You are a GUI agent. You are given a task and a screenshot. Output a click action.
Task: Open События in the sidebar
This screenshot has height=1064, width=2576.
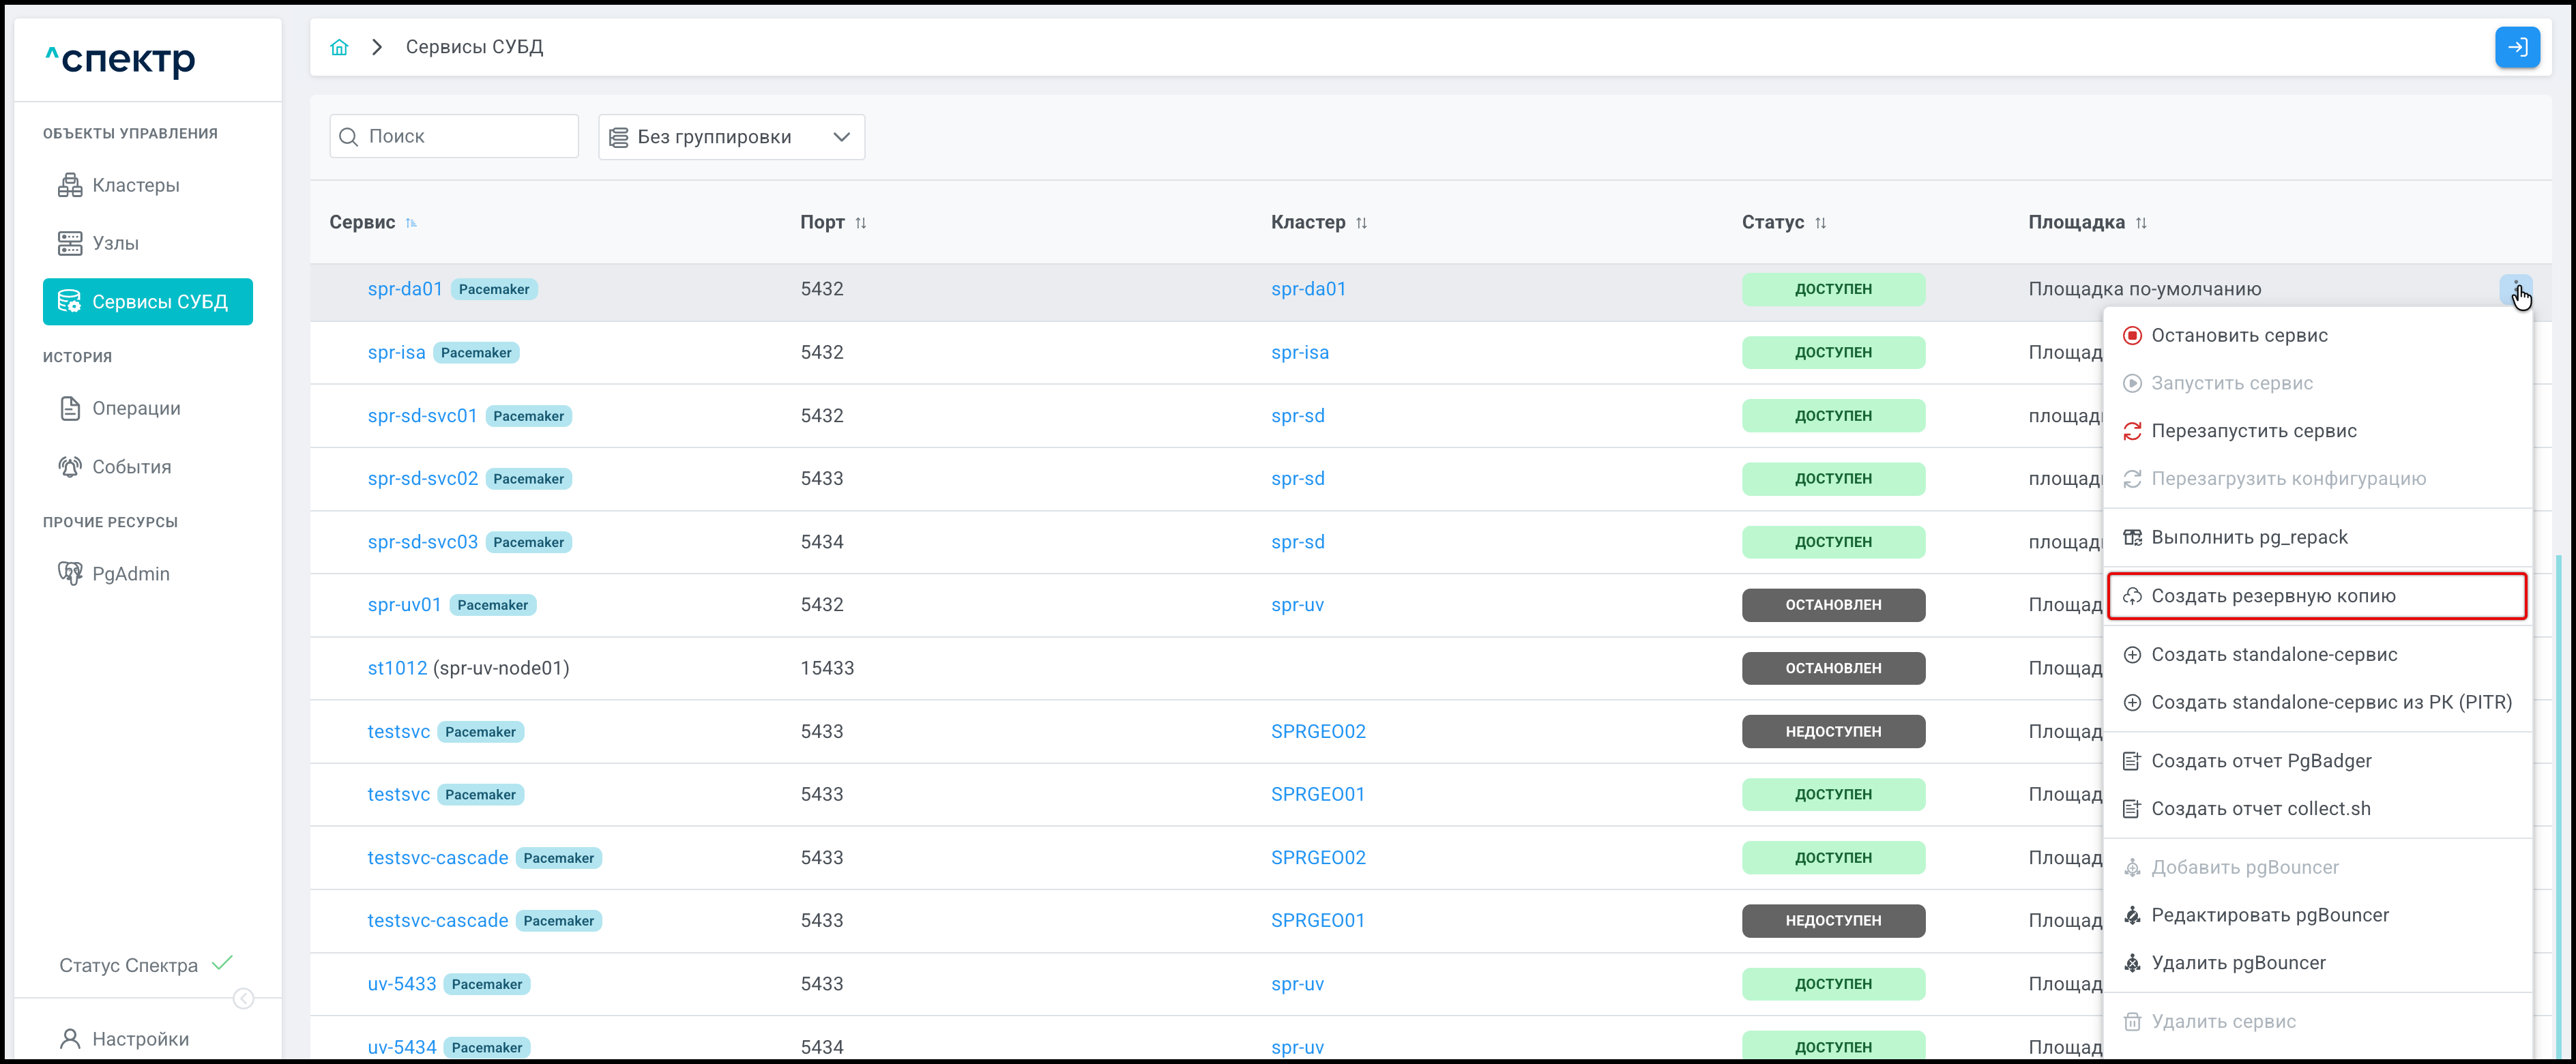tap(131, 467)
